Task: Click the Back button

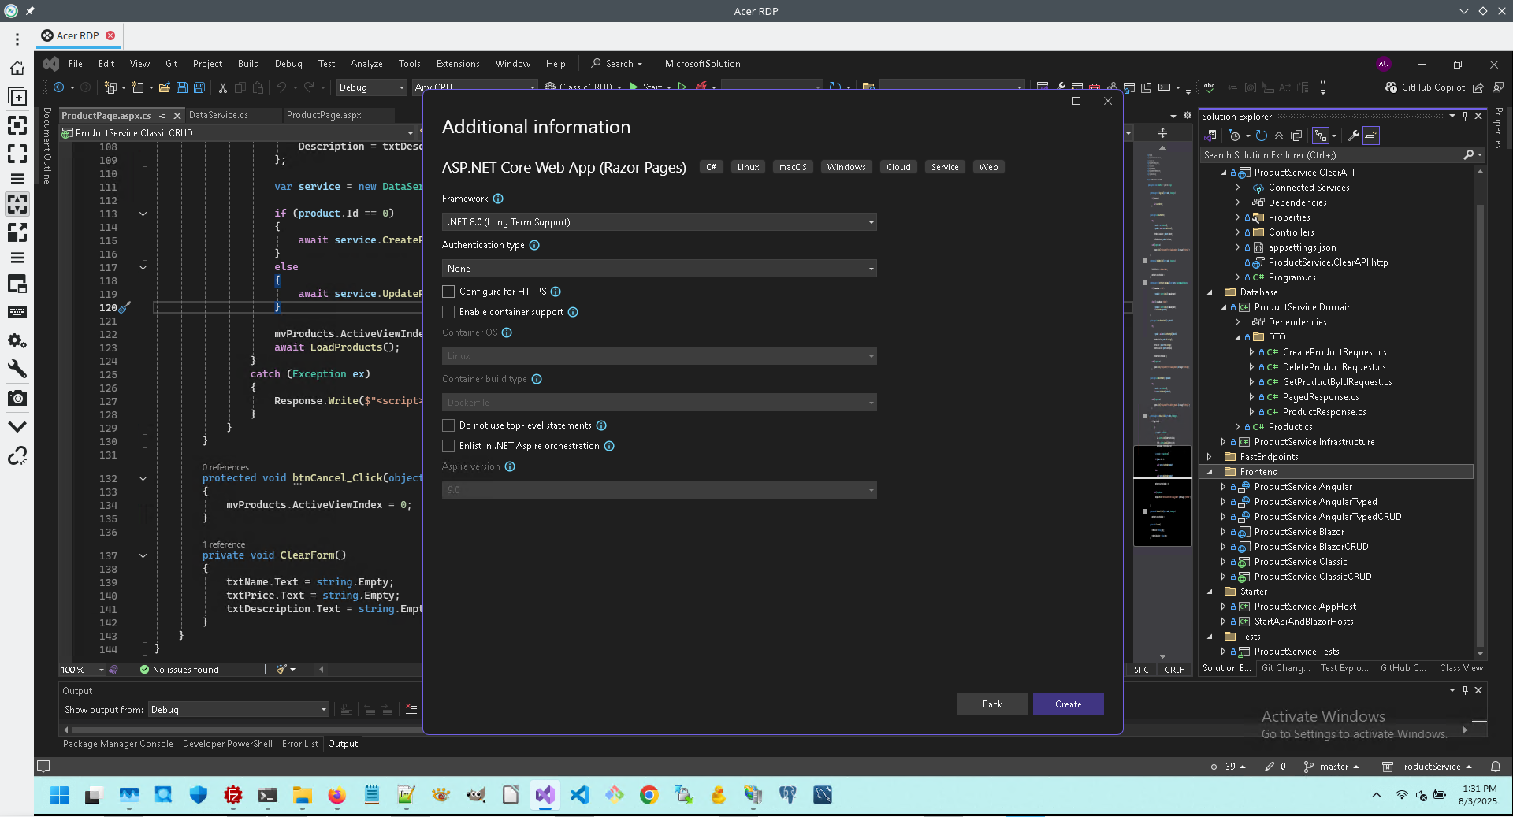Action: pos(992,704)
